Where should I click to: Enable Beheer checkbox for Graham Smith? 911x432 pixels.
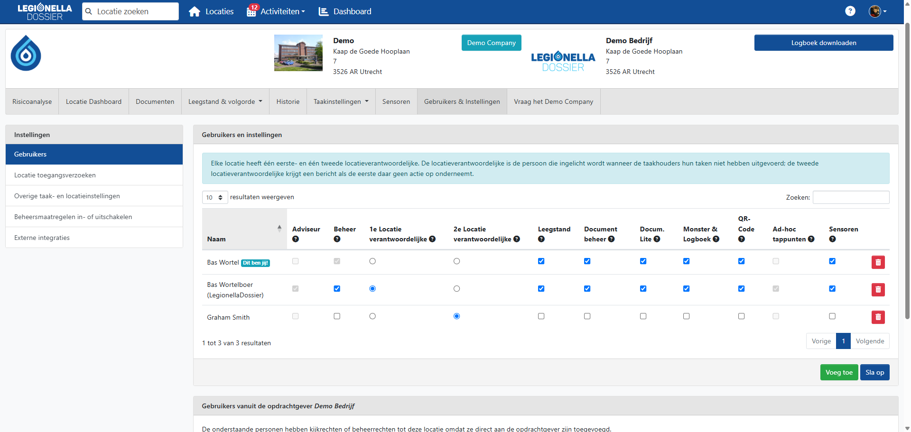pyautogui.click(x=337, y=316)
